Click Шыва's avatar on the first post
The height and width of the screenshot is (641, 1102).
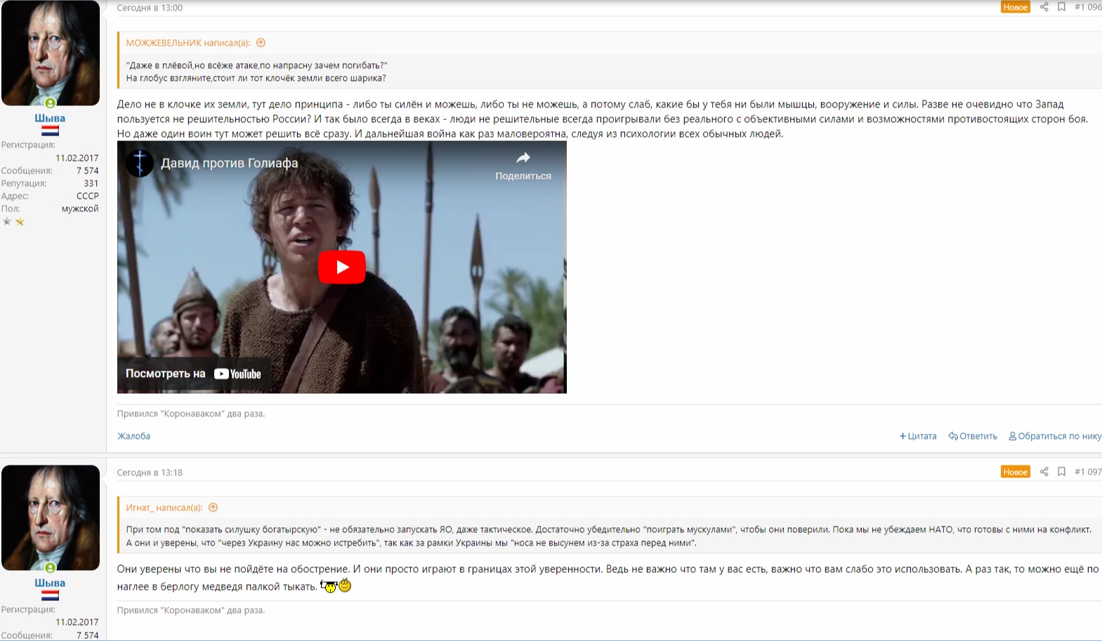coord(51,53)
